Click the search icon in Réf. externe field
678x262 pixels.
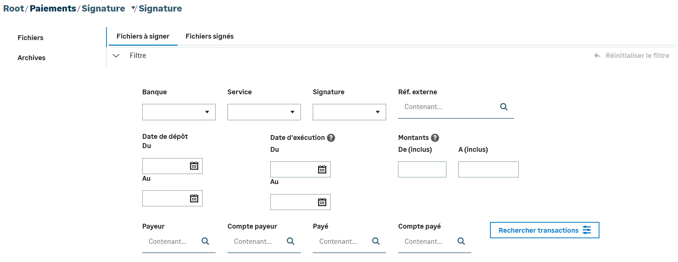[x=504, y=107]
